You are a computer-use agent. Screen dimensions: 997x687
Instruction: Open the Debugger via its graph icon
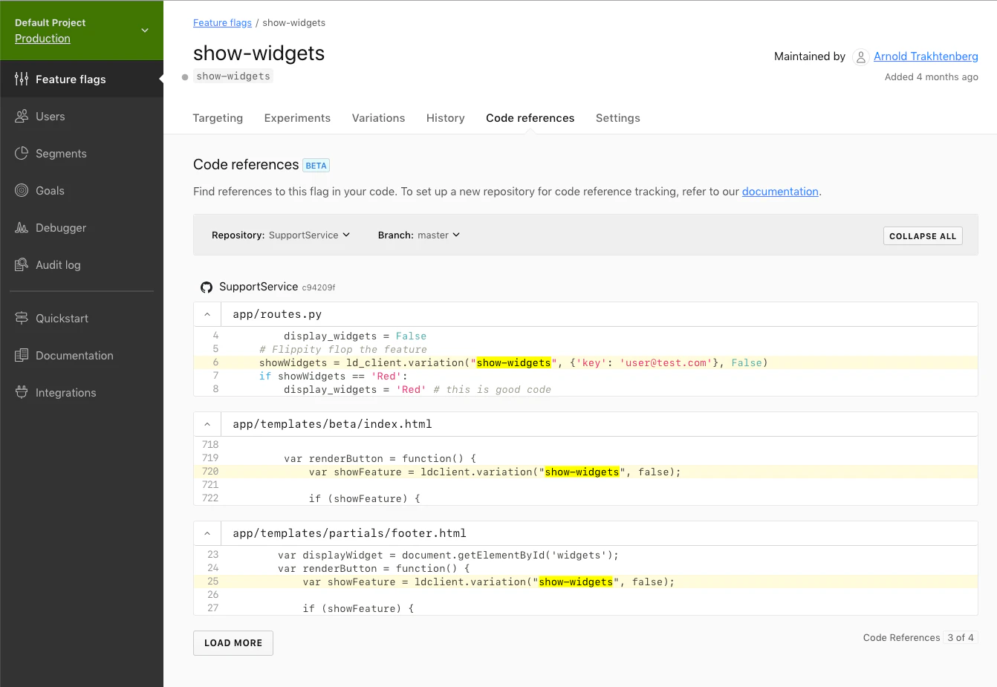(22, 227)
